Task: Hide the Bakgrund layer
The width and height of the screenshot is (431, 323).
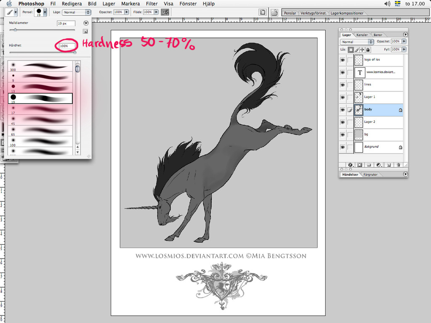Action: [343, 147]
